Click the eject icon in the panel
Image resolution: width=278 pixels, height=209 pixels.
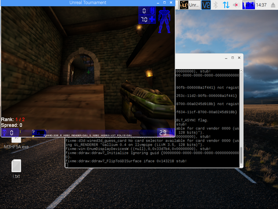pyautogui.click(x=273, y=5)
